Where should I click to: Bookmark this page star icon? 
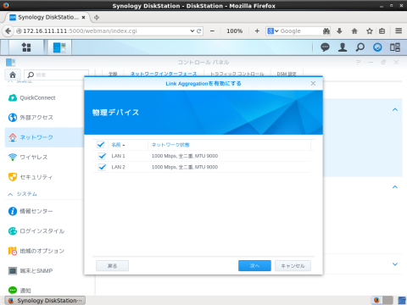(370, 31)
